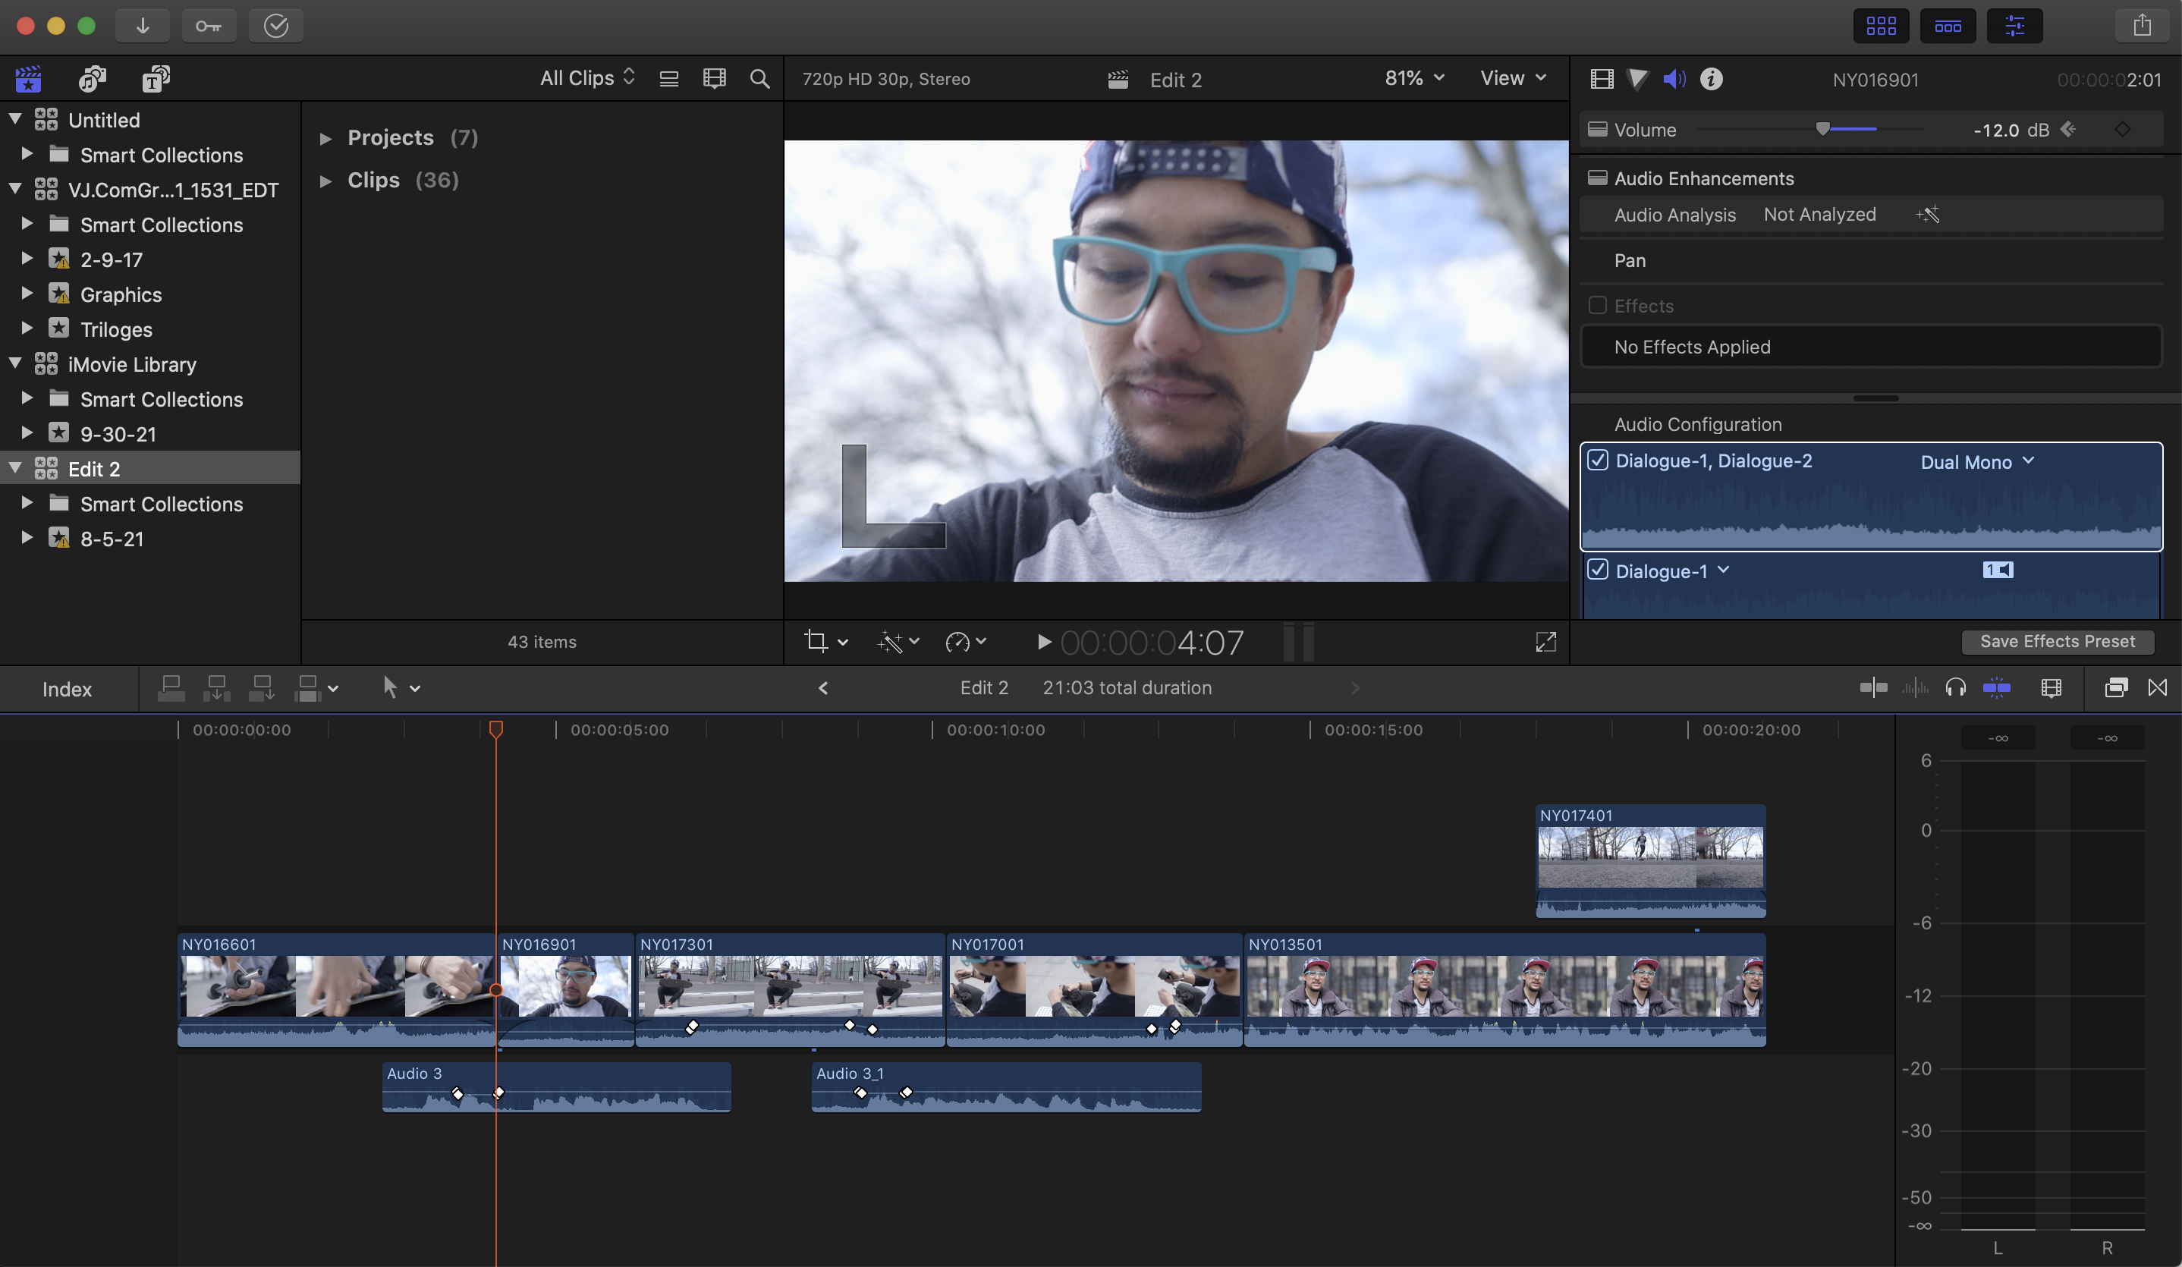This screenshot has height=1267, width=2182.
Task: Open the Titles and Generators sidebar
Action: pyautogui.click(x=156, y=79)
